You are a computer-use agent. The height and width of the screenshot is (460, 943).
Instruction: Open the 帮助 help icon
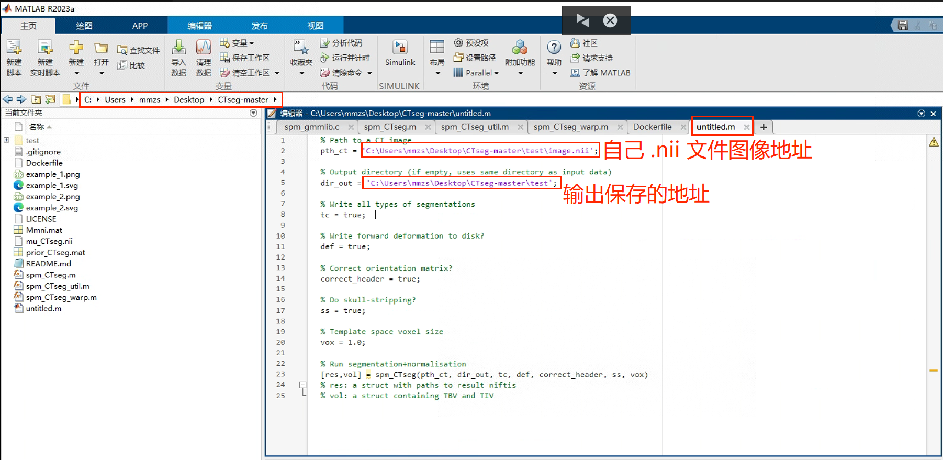[554, 48]
